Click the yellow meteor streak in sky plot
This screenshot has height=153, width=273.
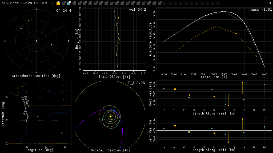click(29, 21)
